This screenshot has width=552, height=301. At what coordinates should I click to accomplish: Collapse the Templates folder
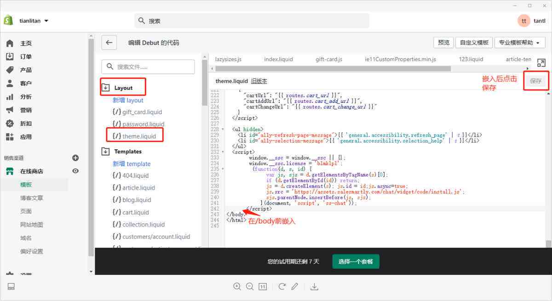(x=106, y=151)
